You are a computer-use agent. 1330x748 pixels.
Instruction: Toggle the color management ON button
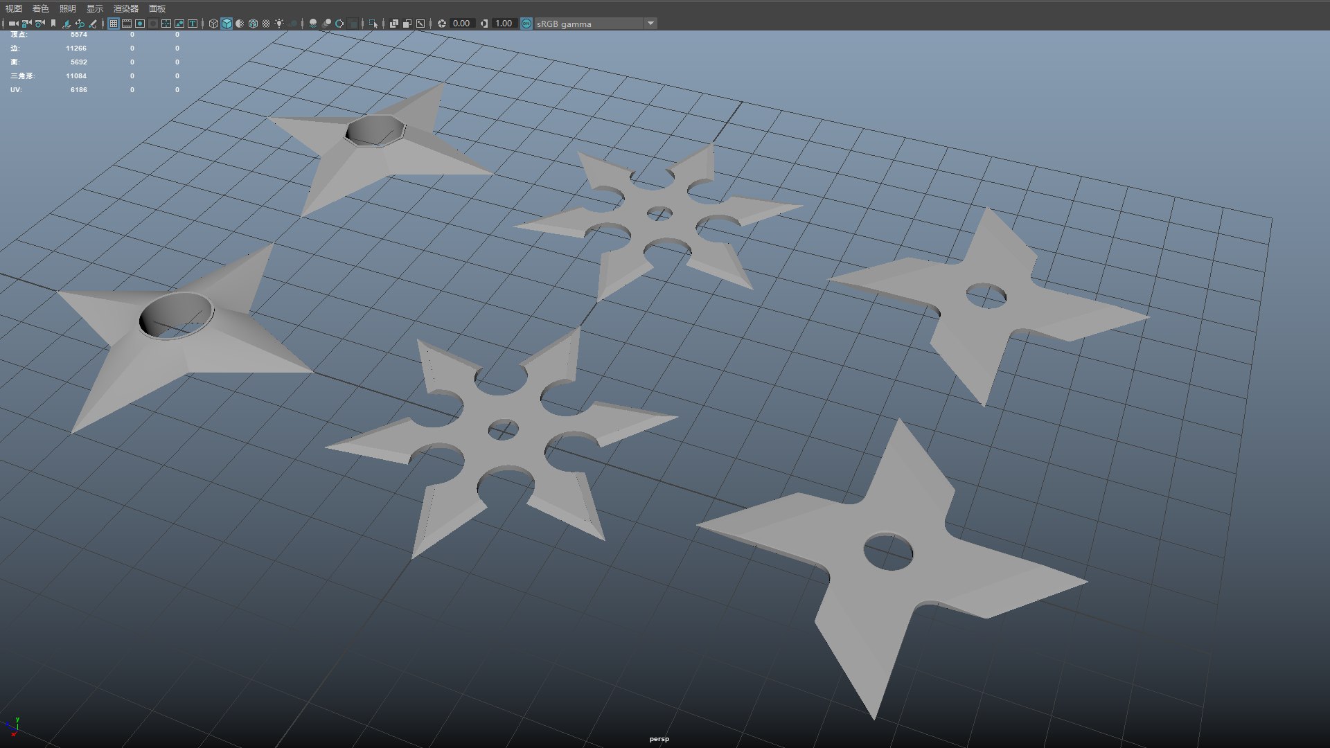point(526,24)
